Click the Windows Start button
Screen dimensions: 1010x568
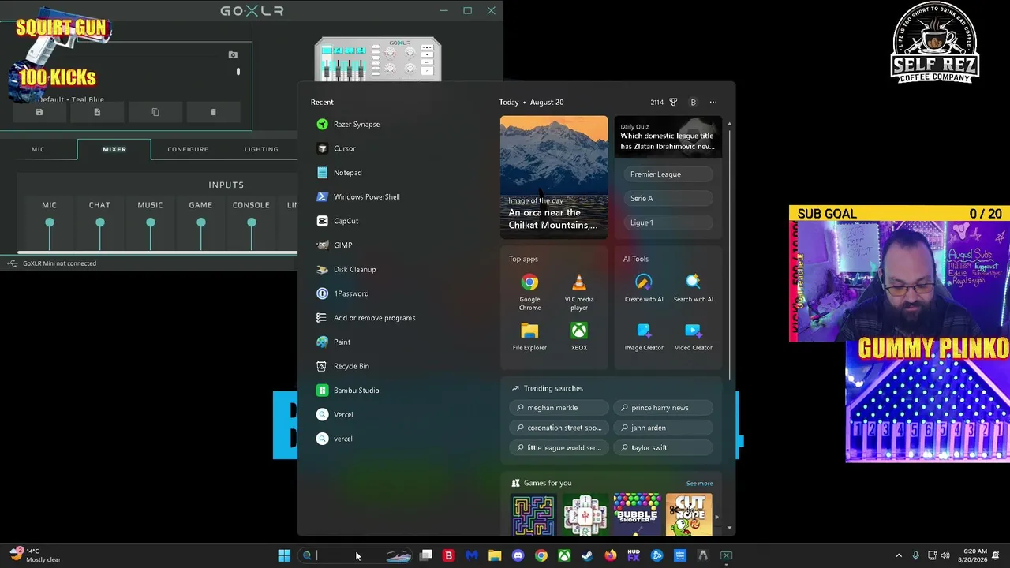click(284, 555)
